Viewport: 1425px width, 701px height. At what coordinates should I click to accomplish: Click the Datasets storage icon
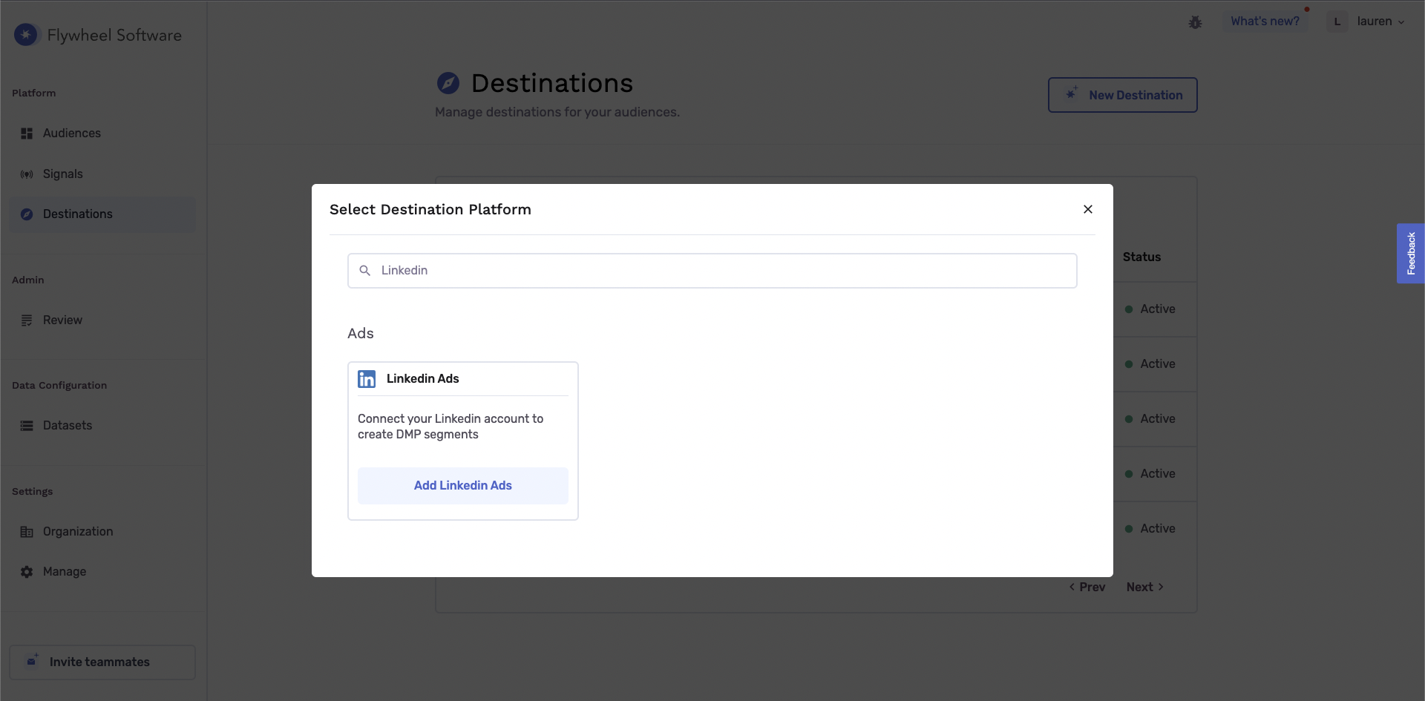point(27,426)
